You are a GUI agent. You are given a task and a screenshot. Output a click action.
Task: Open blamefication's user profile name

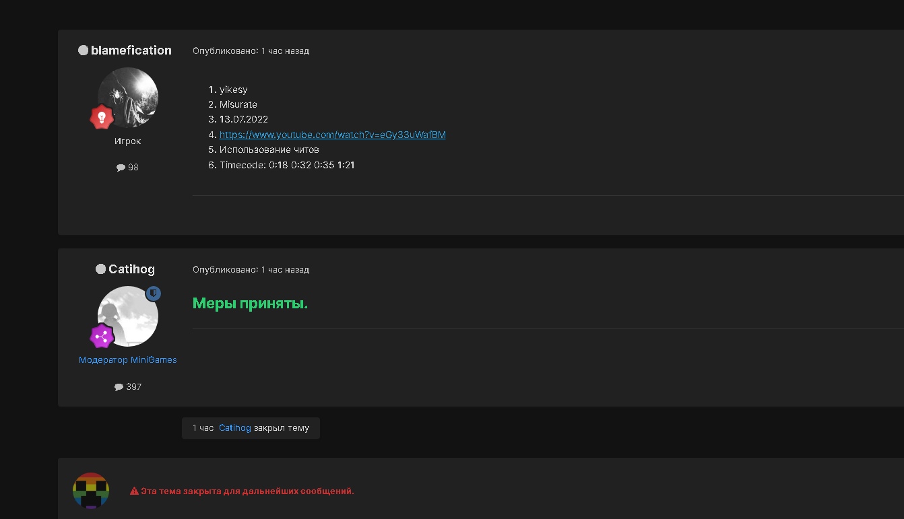(x=131, y=50)
